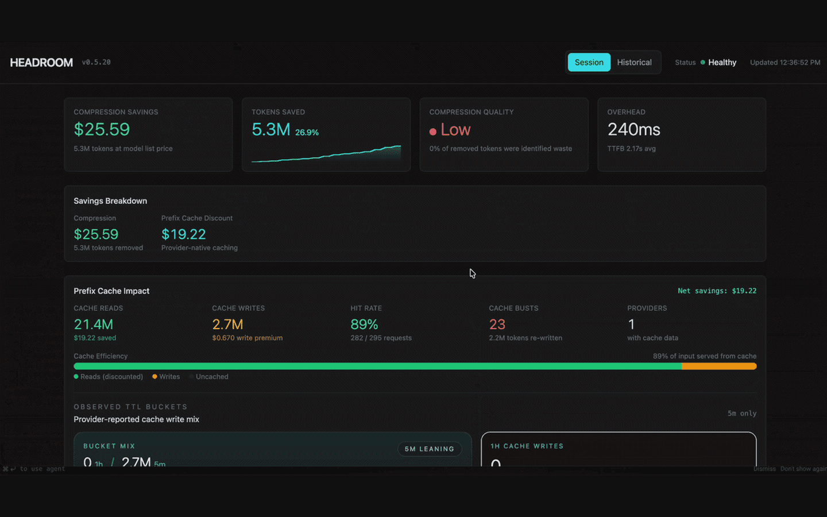827x517 pixels.
Task: Click the orange segment of Cache Efficiency bar
Action: coord(719,366)
